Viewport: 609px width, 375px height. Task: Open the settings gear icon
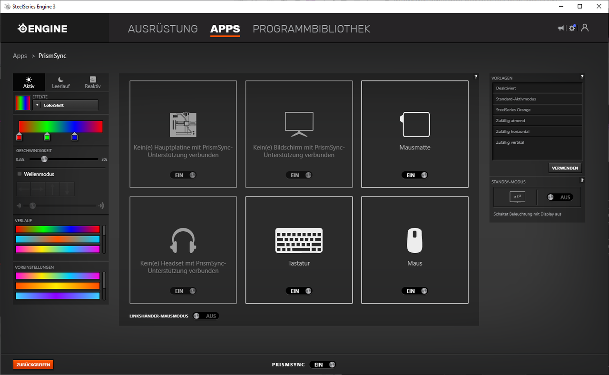[x=572, y=28]
